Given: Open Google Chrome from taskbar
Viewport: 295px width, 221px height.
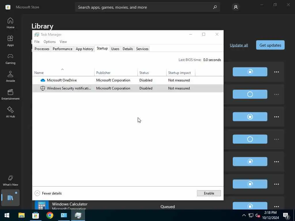Looking at the screenshot, I should pyautogui.click(x=50, y=215).
